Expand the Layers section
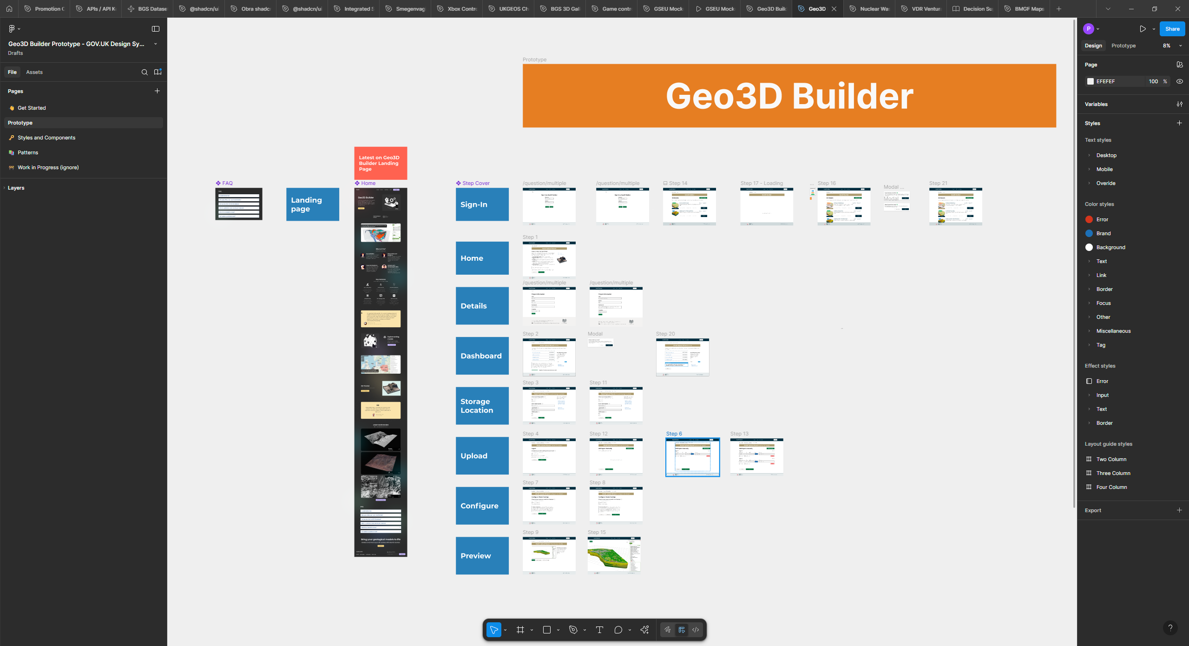Viewport: 1189px width, 646px height. [x=16, y=188]
